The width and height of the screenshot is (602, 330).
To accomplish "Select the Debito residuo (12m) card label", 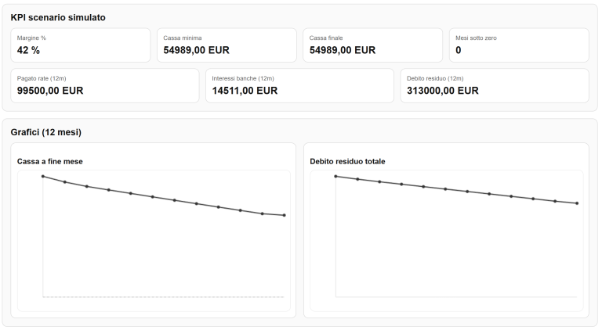I will tap(435, 78).
